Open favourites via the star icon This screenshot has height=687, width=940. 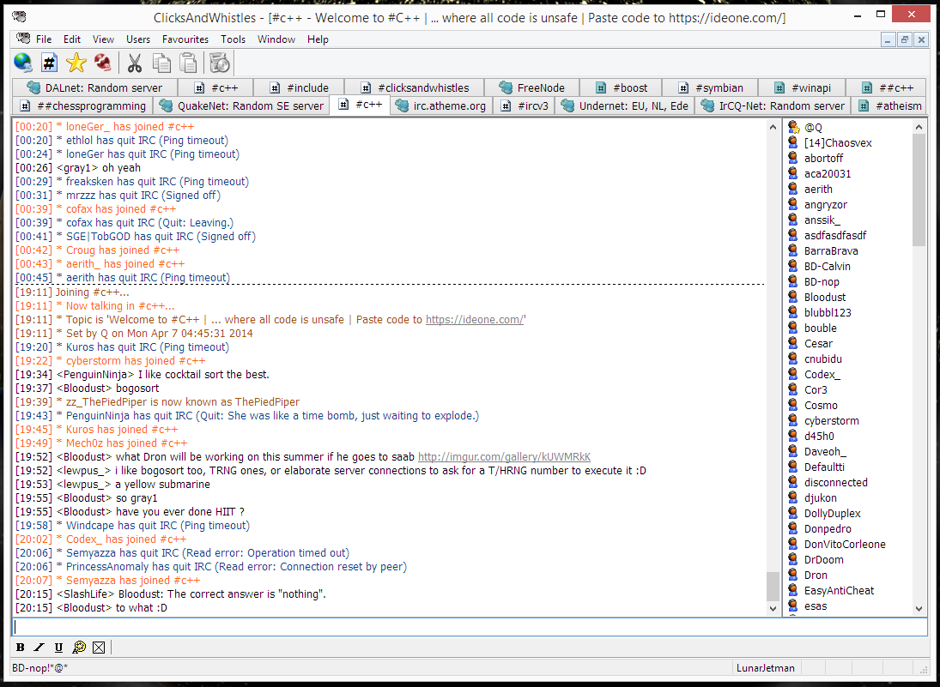point(76,63)
